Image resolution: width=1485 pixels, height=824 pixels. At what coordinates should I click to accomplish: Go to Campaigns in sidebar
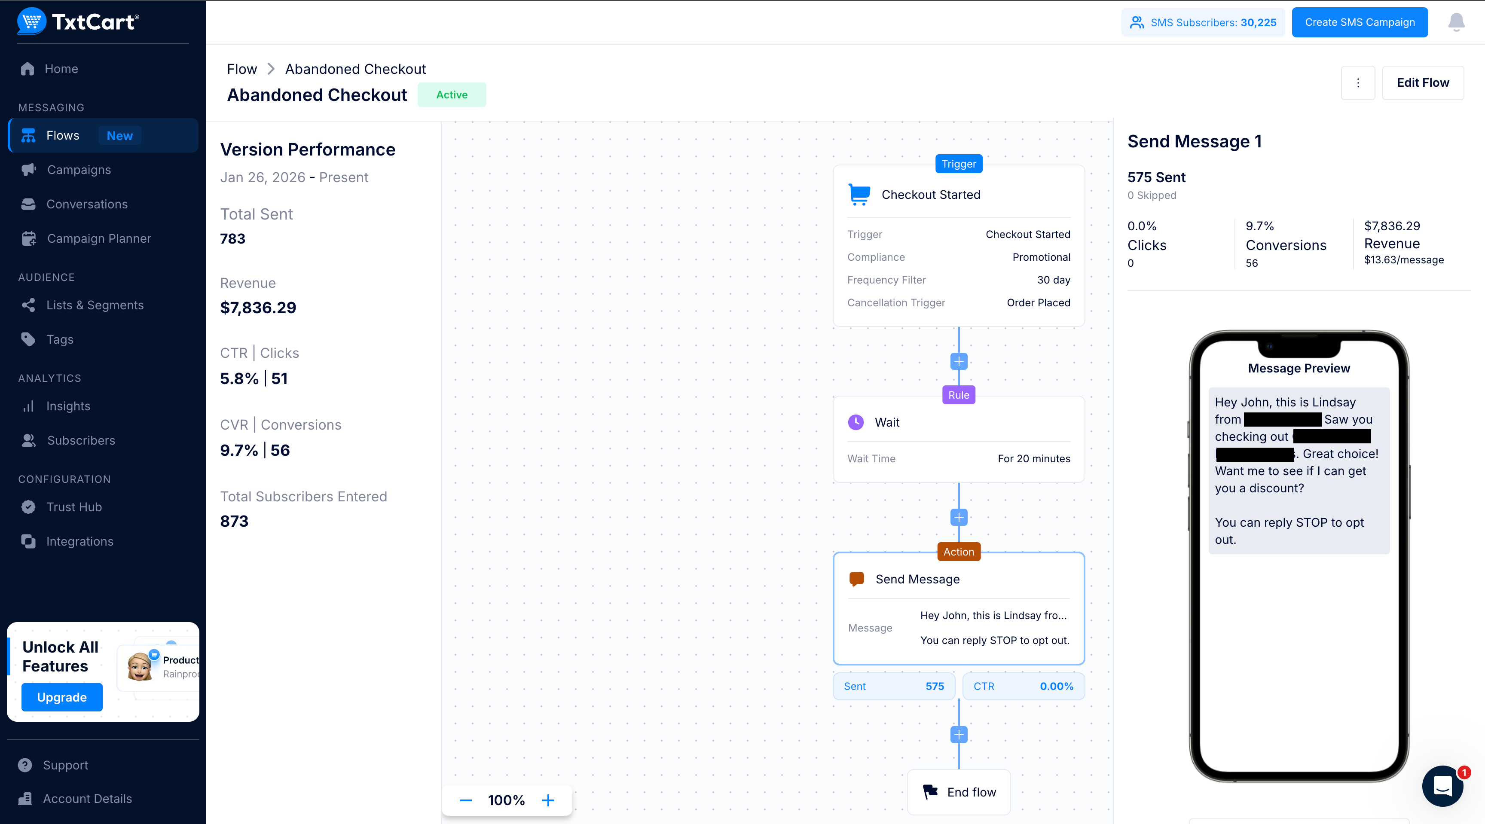[103, 169]
